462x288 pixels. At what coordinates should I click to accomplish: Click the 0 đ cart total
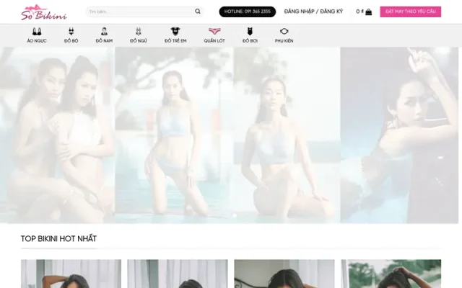[359, 12]
